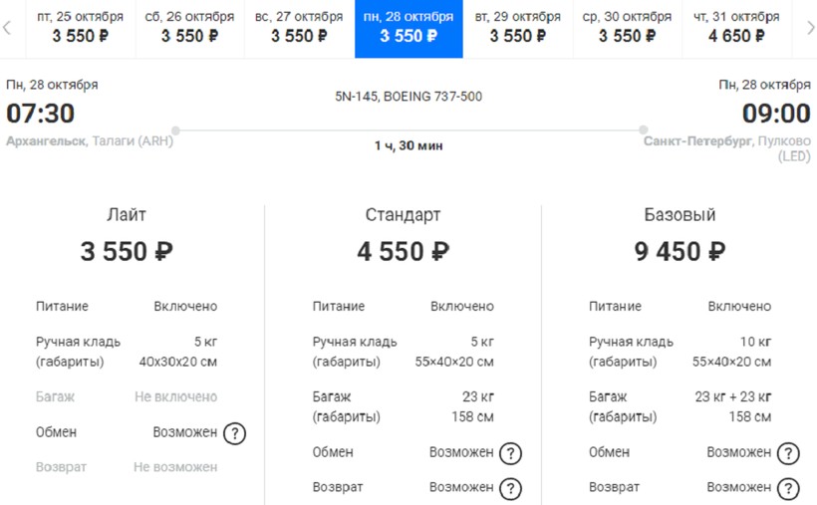The height and width of the screenshot is (505, 817).
Task: Click flight number 5N-145 Boeing 737-500
Action: [408, 97]
